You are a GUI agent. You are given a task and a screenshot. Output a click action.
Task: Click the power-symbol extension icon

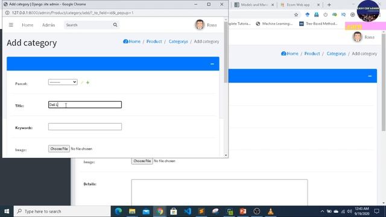pyautogui.click(x=326, y=14)
